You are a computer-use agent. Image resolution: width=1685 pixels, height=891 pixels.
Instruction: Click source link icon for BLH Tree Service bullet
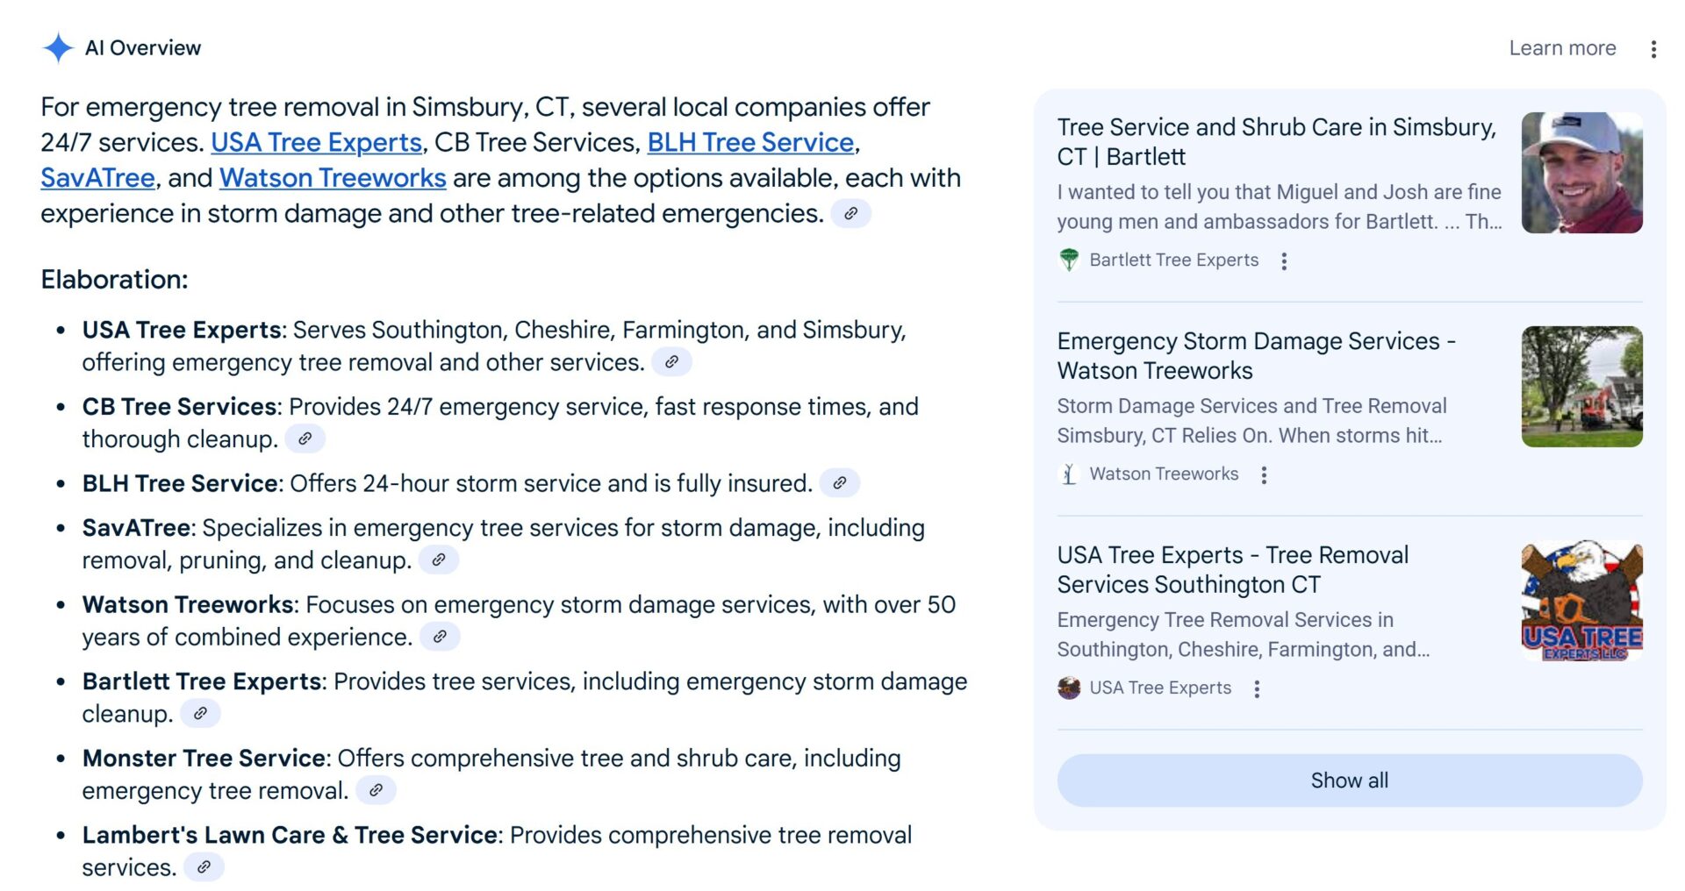pyautogui.click(x=840, y=483)
